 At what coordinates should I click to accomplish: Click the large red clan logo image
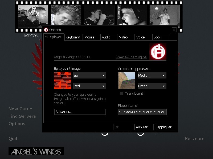(x=158, y=51)
